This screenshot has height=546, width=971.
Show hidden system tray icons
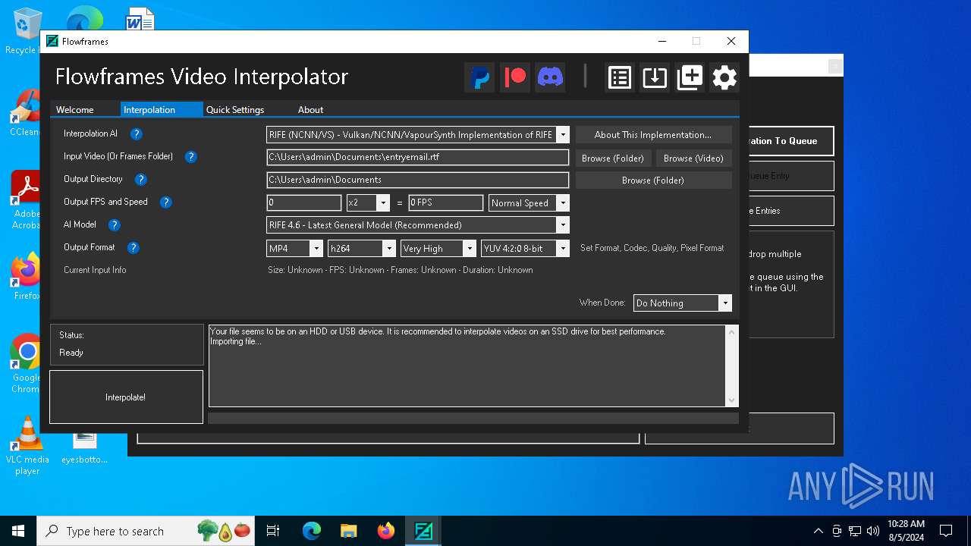[x=818, y=531]
